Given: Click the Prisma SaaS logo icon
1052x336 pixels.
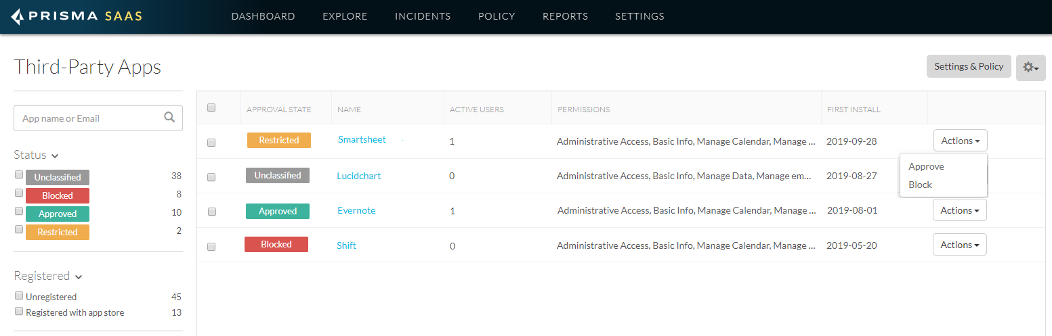Looking at the screenshot, I should [18, 17].
